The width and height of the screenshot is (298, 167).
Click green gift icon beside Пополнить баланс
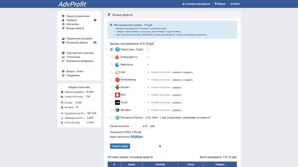pos(95,43)
